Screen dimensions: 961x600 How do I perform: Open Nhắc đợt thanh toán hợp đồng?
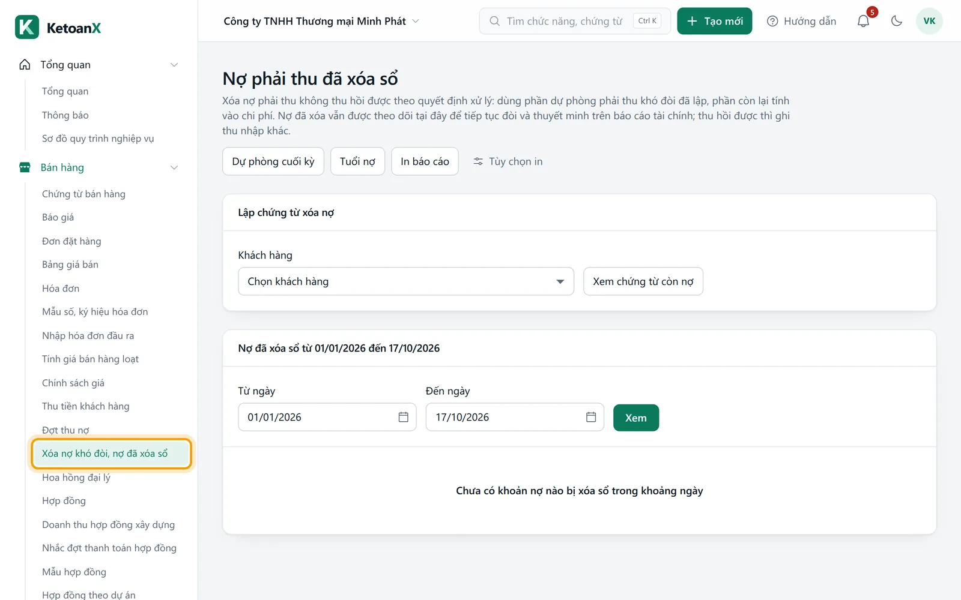point(109,548)
